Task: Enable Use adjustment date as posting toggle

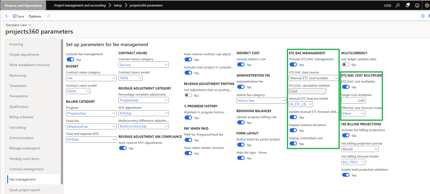Action: [x=188, y=95]
